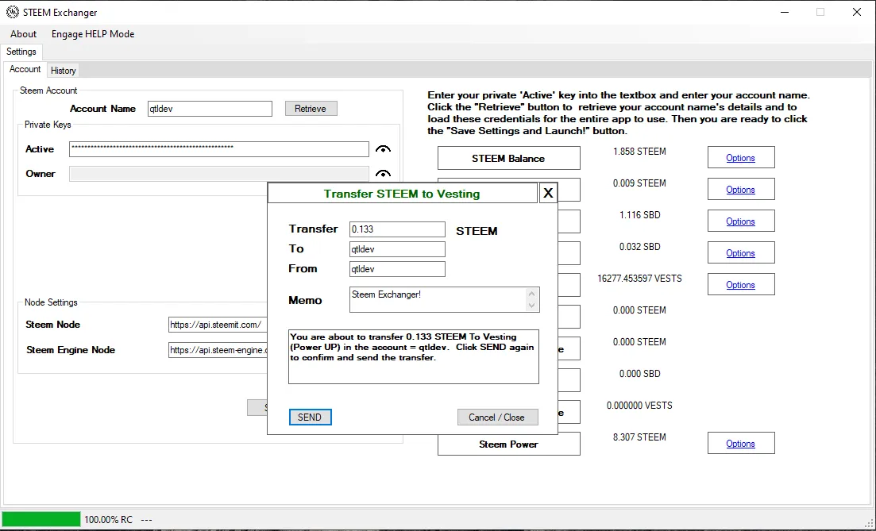Click the 0.000000 VESTS value

639,406
